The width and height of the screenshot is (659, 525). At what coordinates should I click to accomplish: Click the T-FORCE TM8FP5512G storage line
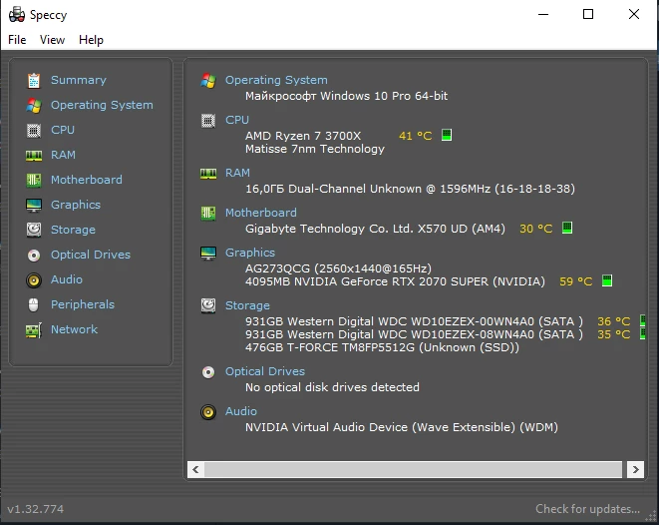click(382, 347)
